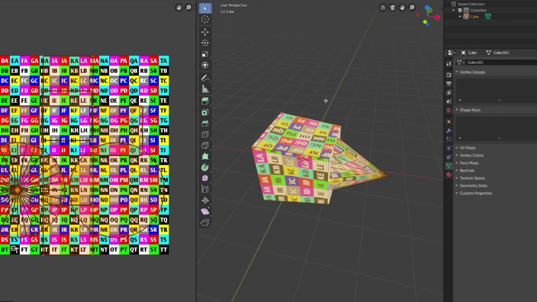
Task: Open the Physics properties tab
Action: (x=449, y=148)
